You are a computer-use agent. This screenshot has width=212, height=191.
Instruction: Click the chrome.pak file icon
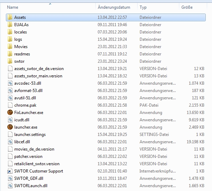point(10,105)
